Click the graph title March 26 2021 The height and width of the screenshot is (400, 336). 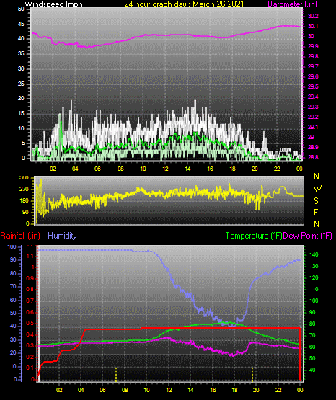coord(218,4)
